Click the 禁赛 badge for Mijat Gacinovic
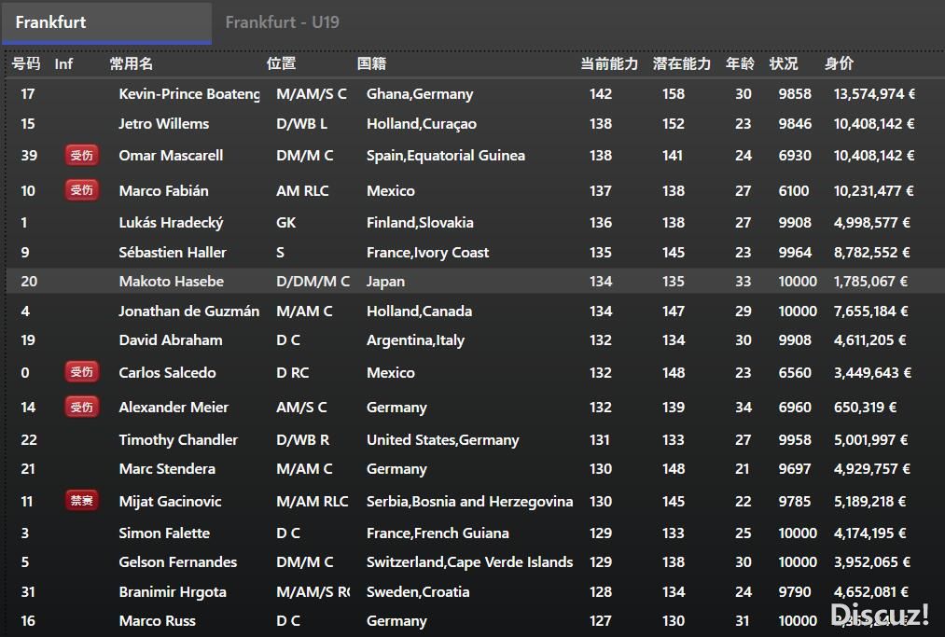Image resolution: width=945 pixels, height=637 pixels. tap(81, 500)
